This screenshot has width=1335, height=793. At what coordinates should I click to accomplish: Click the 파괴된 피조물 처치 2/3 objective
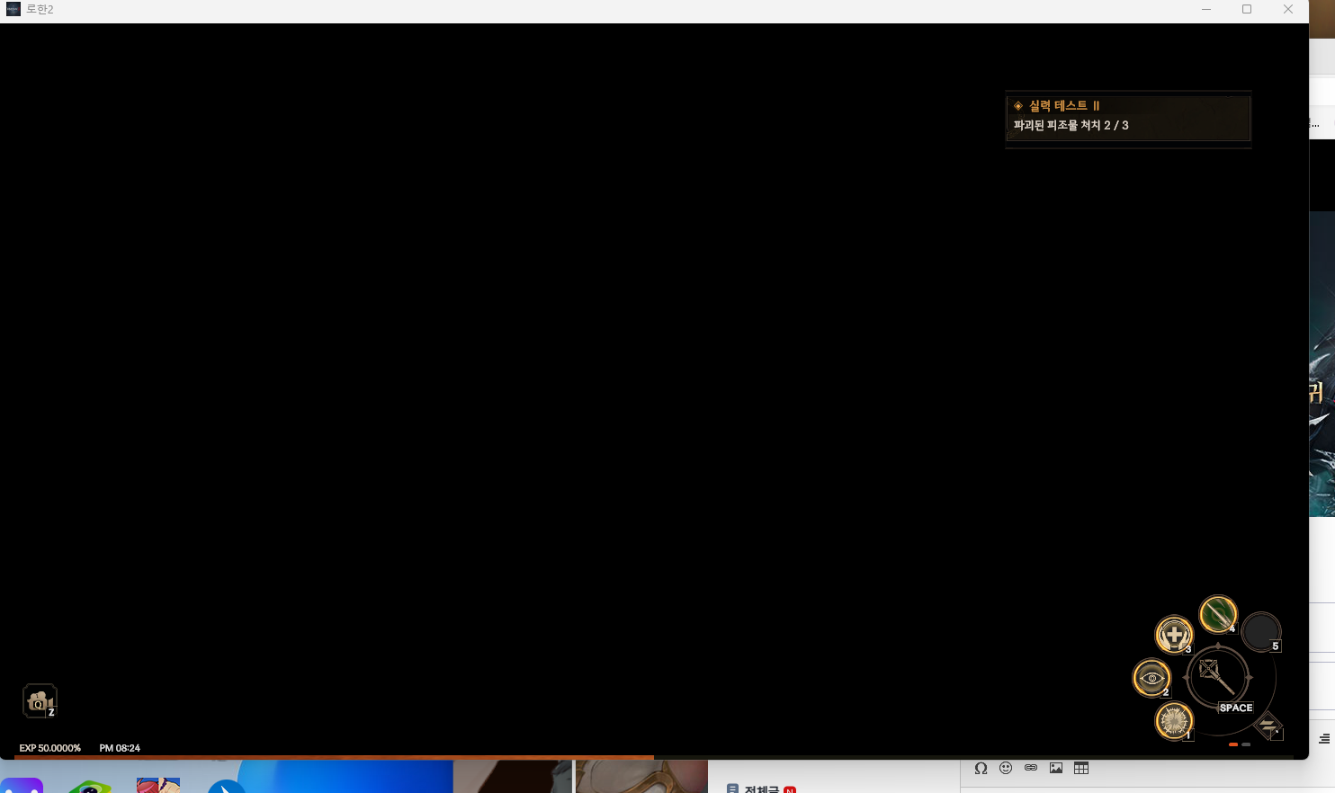[1071, 126]
